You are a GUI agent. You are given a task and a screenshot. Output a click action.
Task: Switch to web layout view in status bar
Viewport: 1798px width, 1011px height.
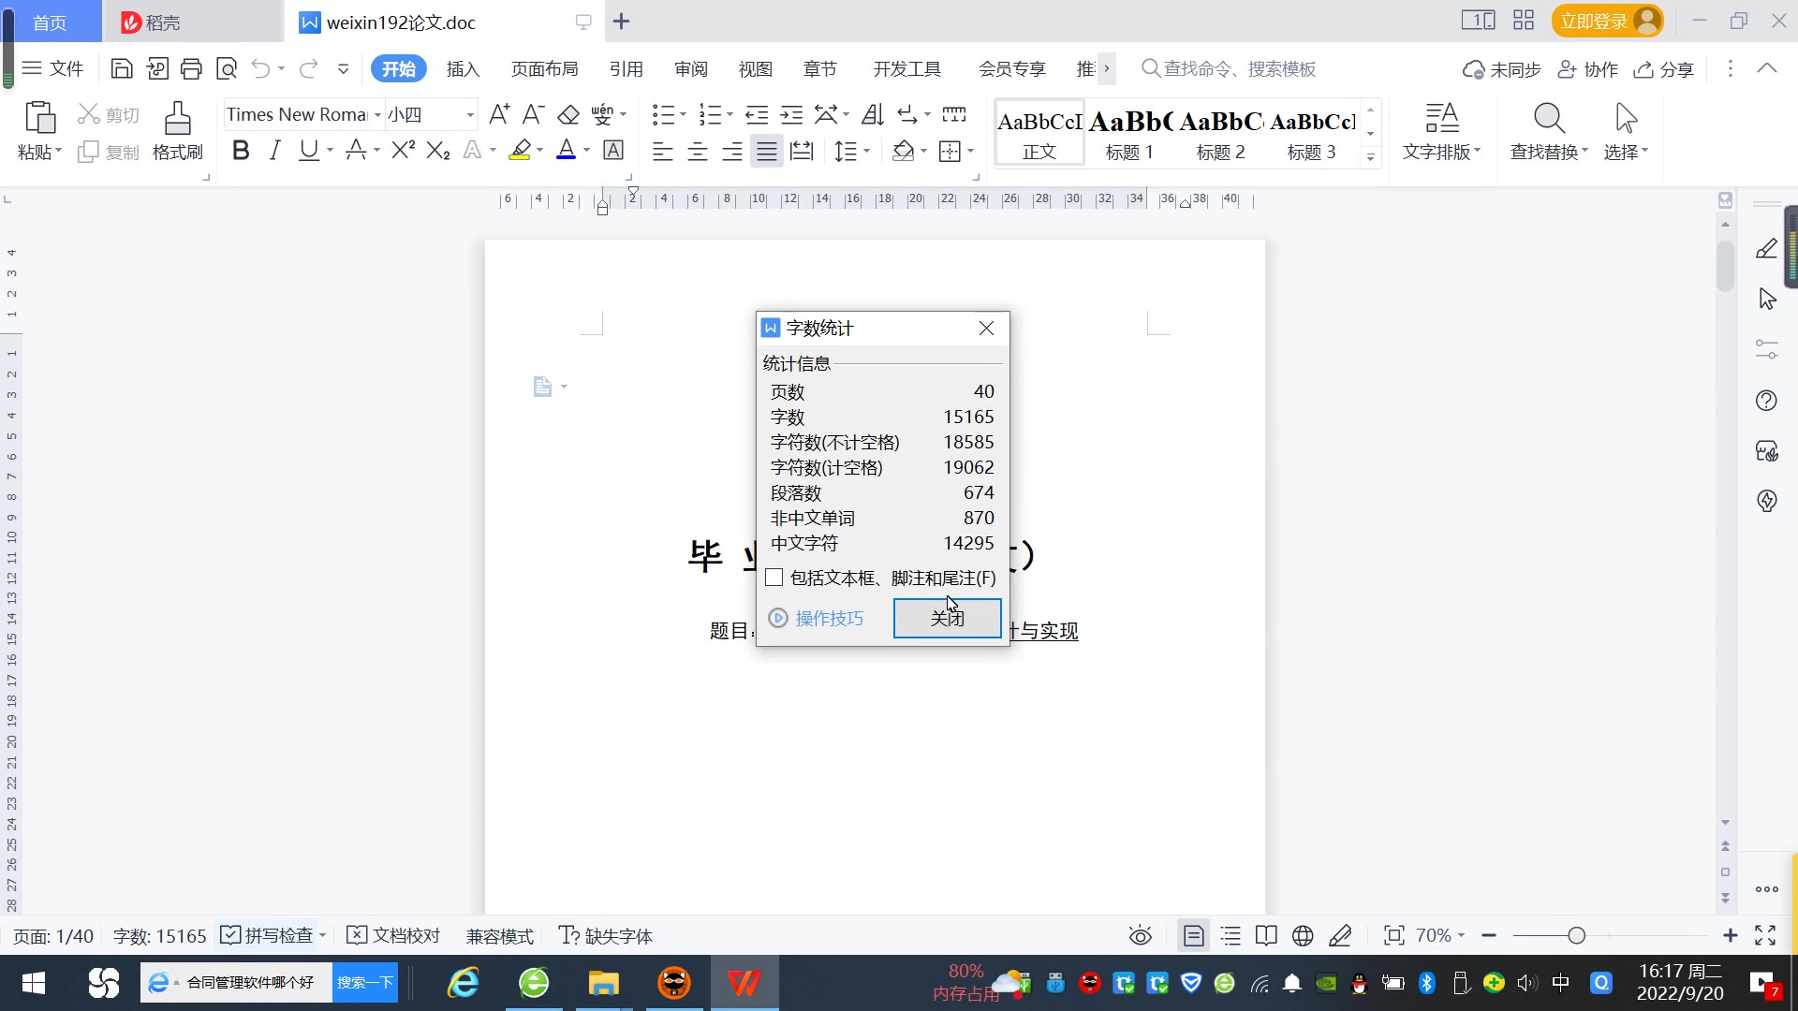[1303, 936]
